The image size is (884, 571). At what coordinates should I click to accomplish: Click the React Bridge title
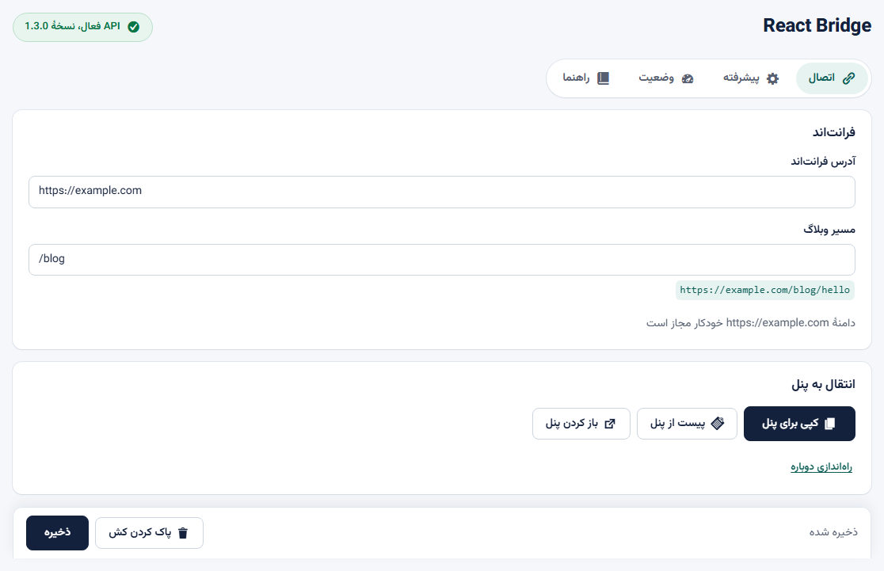coord(817,25)
